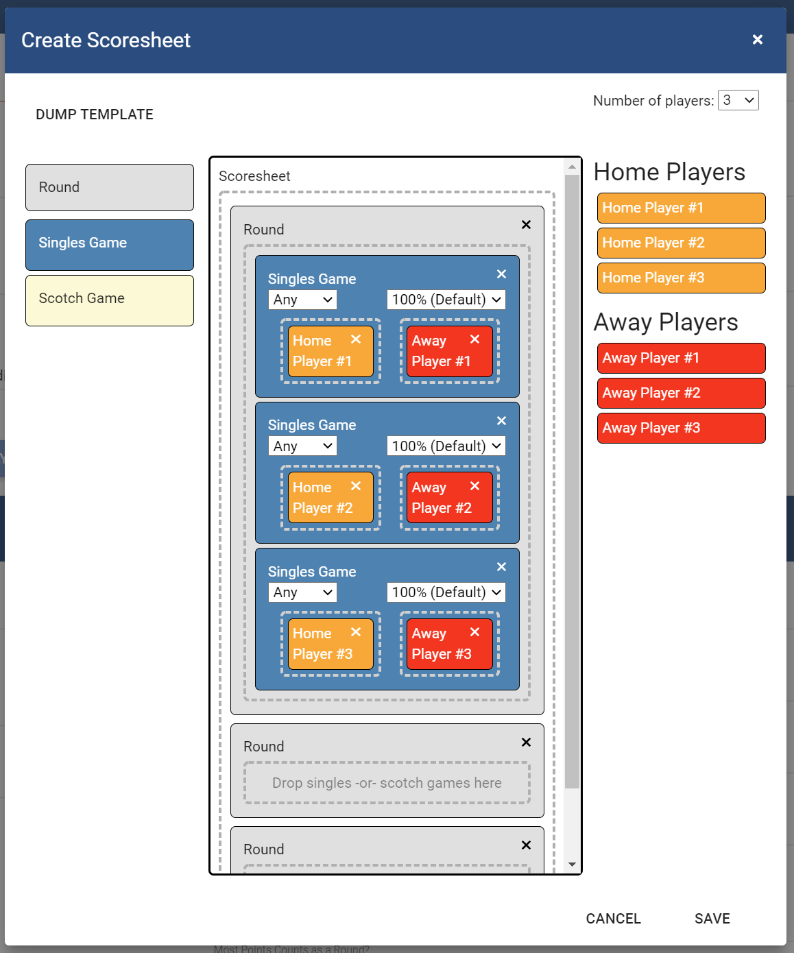Remove Home Player #1 from first game
The width and height of the screenshot is (794, 953).
point(356,339)
